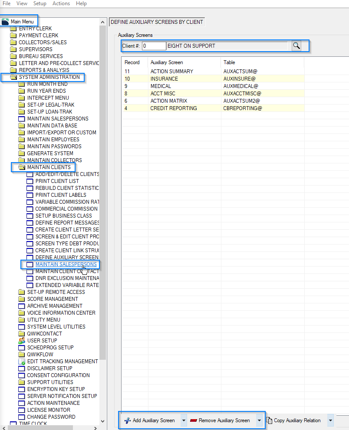Click the ENTRY CLERK folder icon
The width and height of the screenshot is (349, 430).
click(x=13, y=29)
